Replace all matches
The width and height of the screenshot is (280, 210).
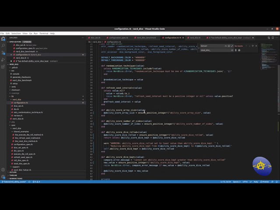[239, 50]
